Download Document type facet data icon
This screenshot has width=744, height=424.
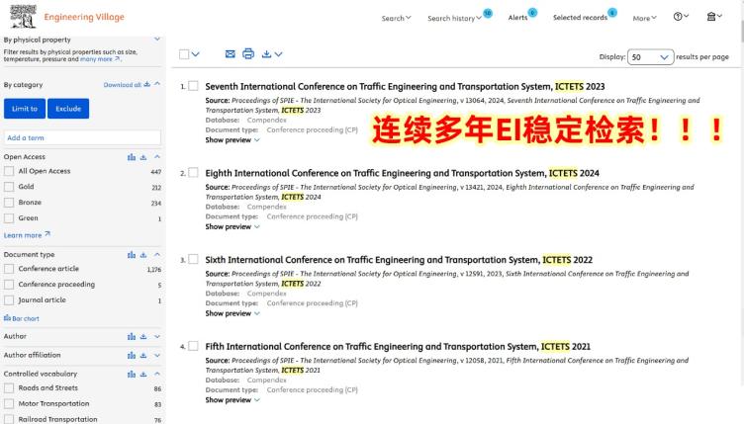click(143, 255)
